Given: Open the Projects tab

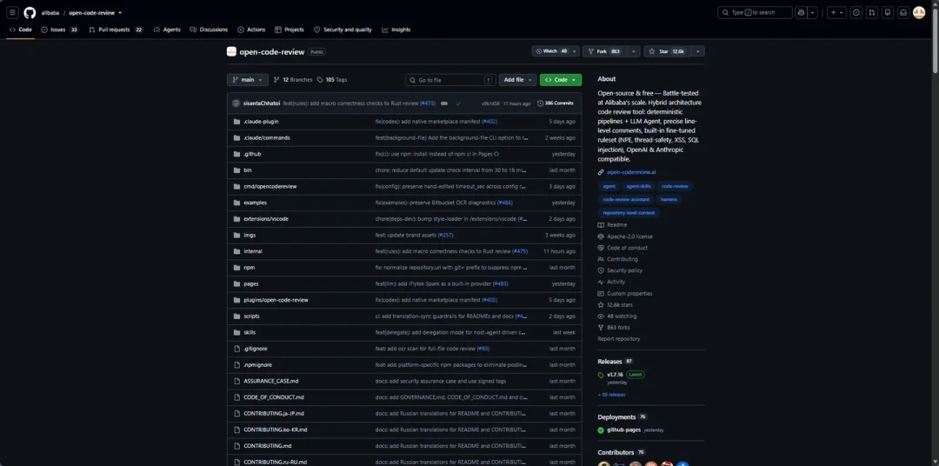Looking at the screenshot, I should coord(290,30).
